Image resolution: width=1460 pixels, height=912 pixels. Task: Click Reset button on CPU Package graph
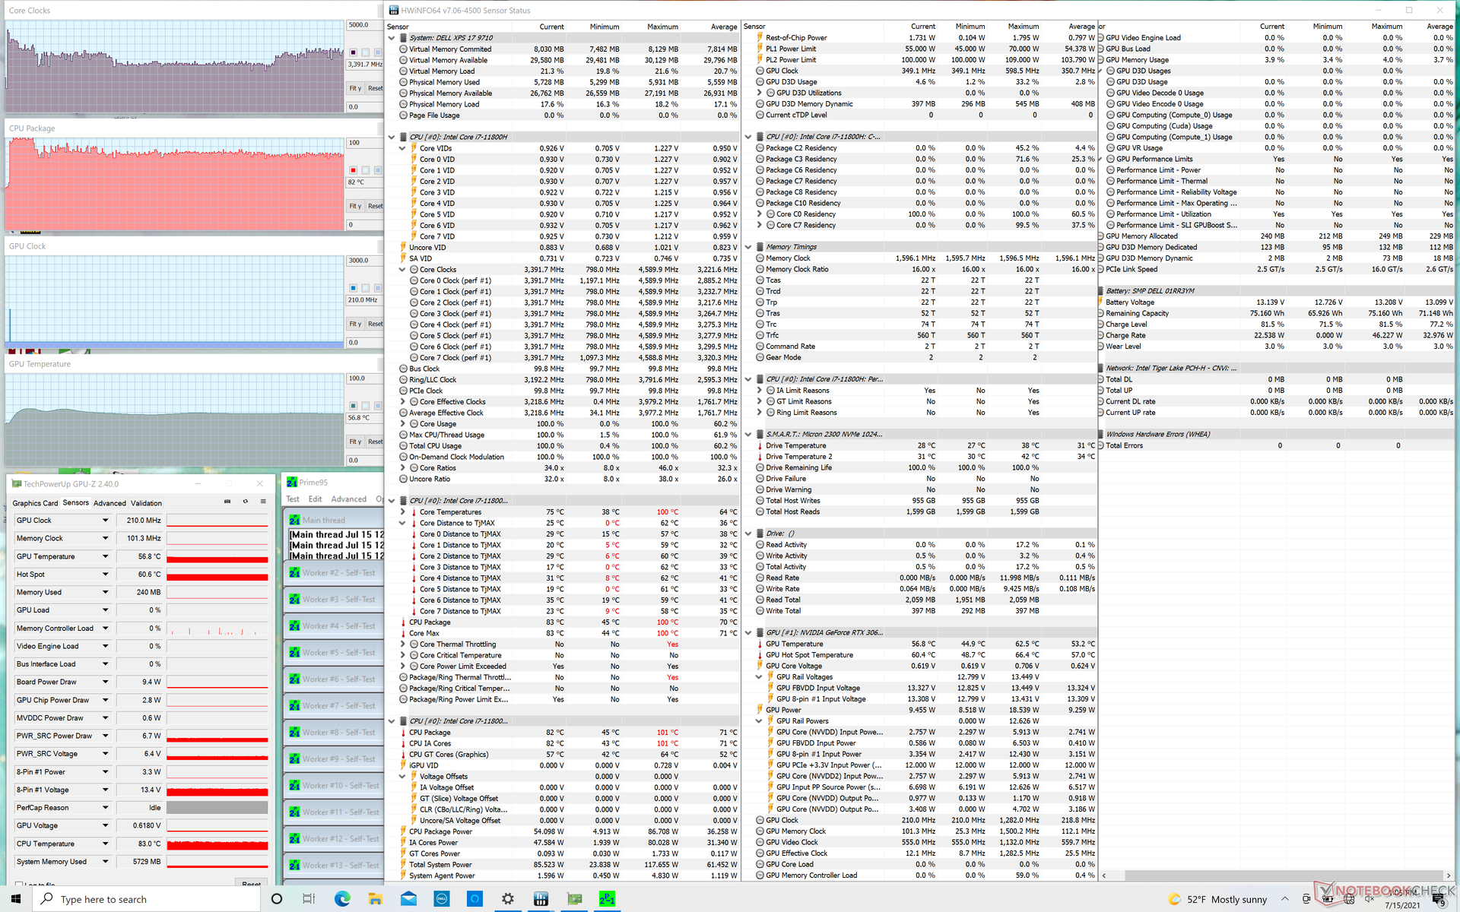click(x=375, y=206)
